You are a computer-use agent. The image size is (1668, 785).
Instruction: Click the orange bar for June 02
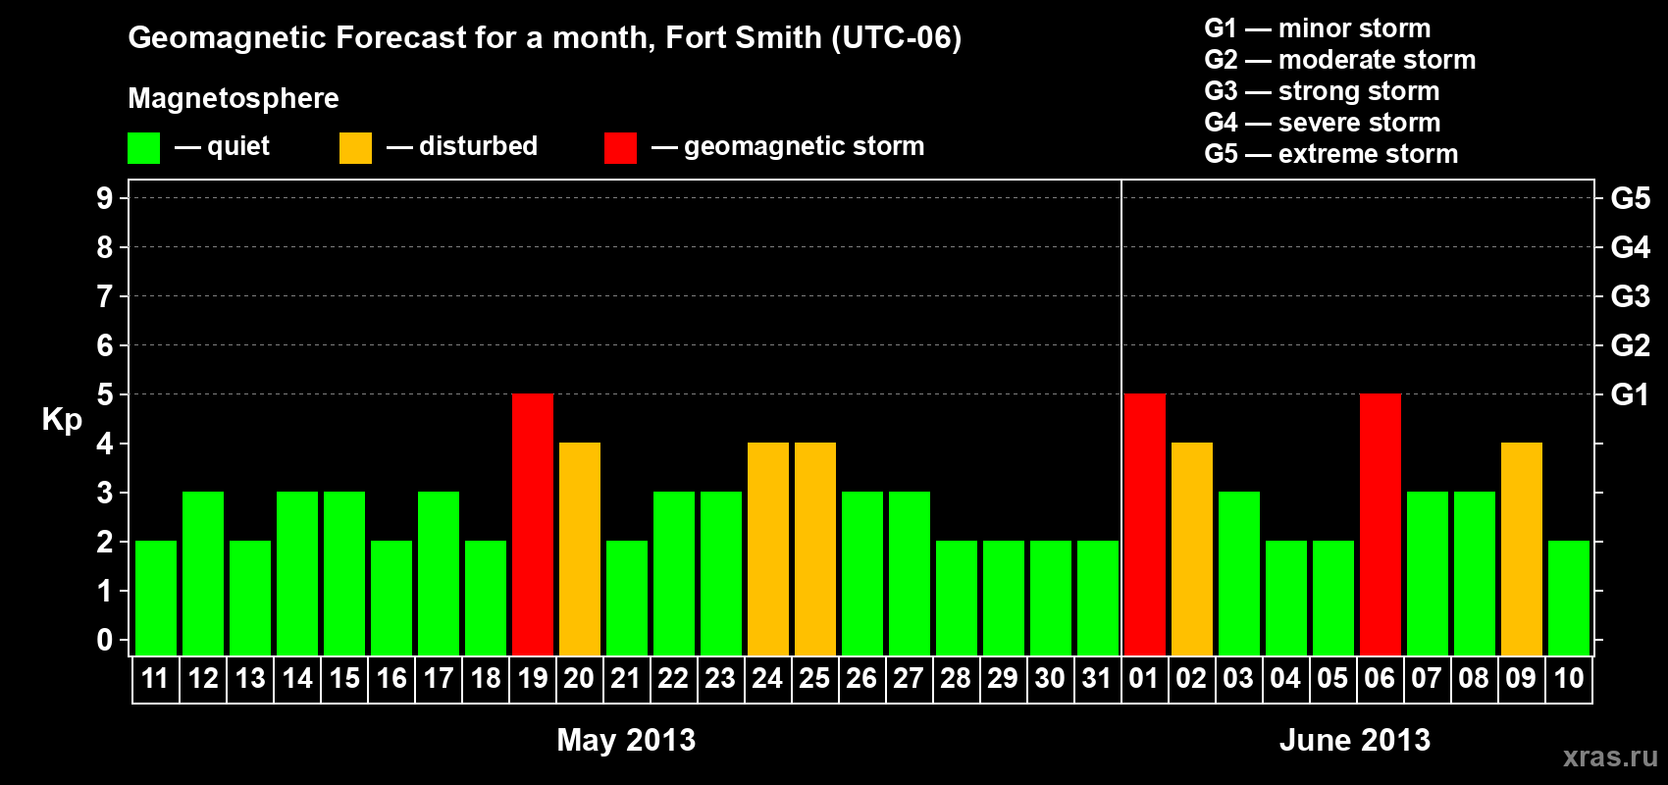(x=1192, y=549)
